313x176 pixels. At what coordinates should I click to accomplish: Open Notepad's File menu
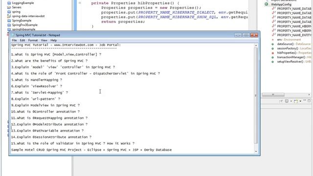pyautogui.click(x=14, y=40)
